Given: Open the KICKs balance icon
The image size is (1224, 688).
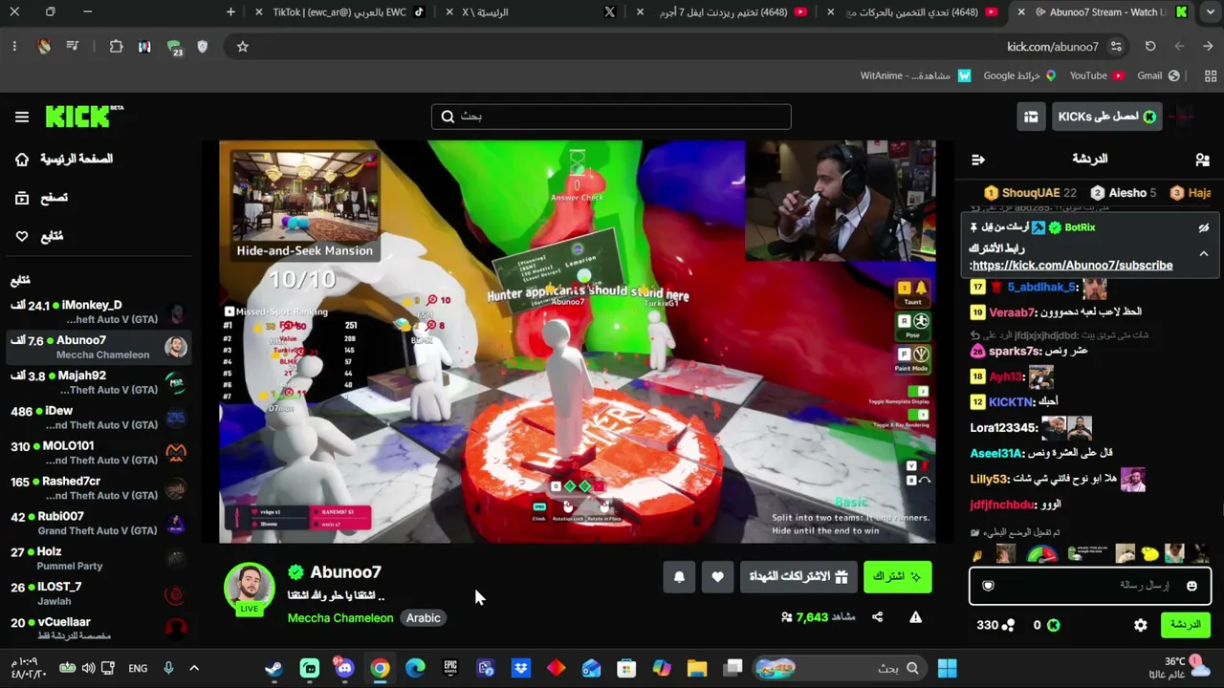Looking at the screenshot, I should [1053, 625].
